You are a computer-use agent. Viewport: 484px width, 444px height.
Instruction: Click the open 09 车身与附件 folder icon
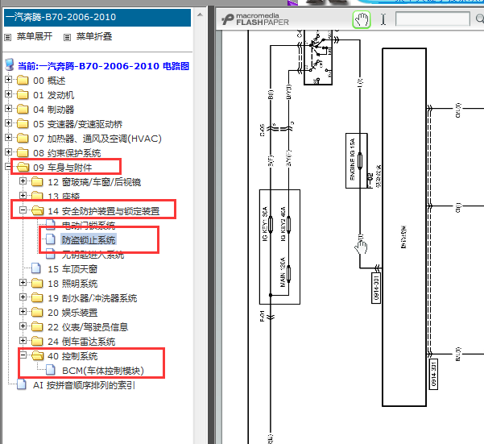pos(23,167)
